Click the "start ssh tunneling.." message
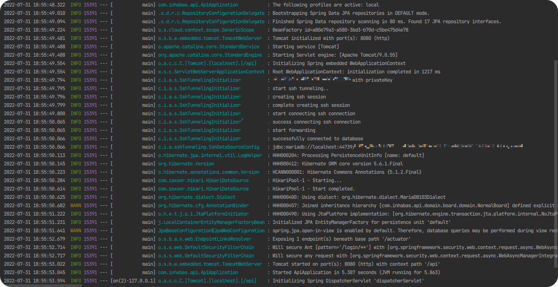The image size is (558, 287). point(300,89)
